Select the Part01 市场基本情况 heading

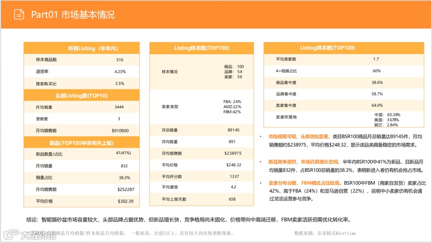click(x=73, y=15)
